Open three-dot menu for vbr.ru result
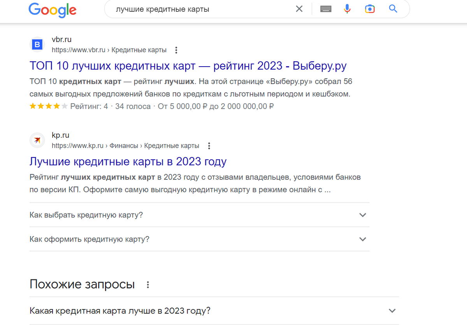Screen dimensions: 467x325 176,50
